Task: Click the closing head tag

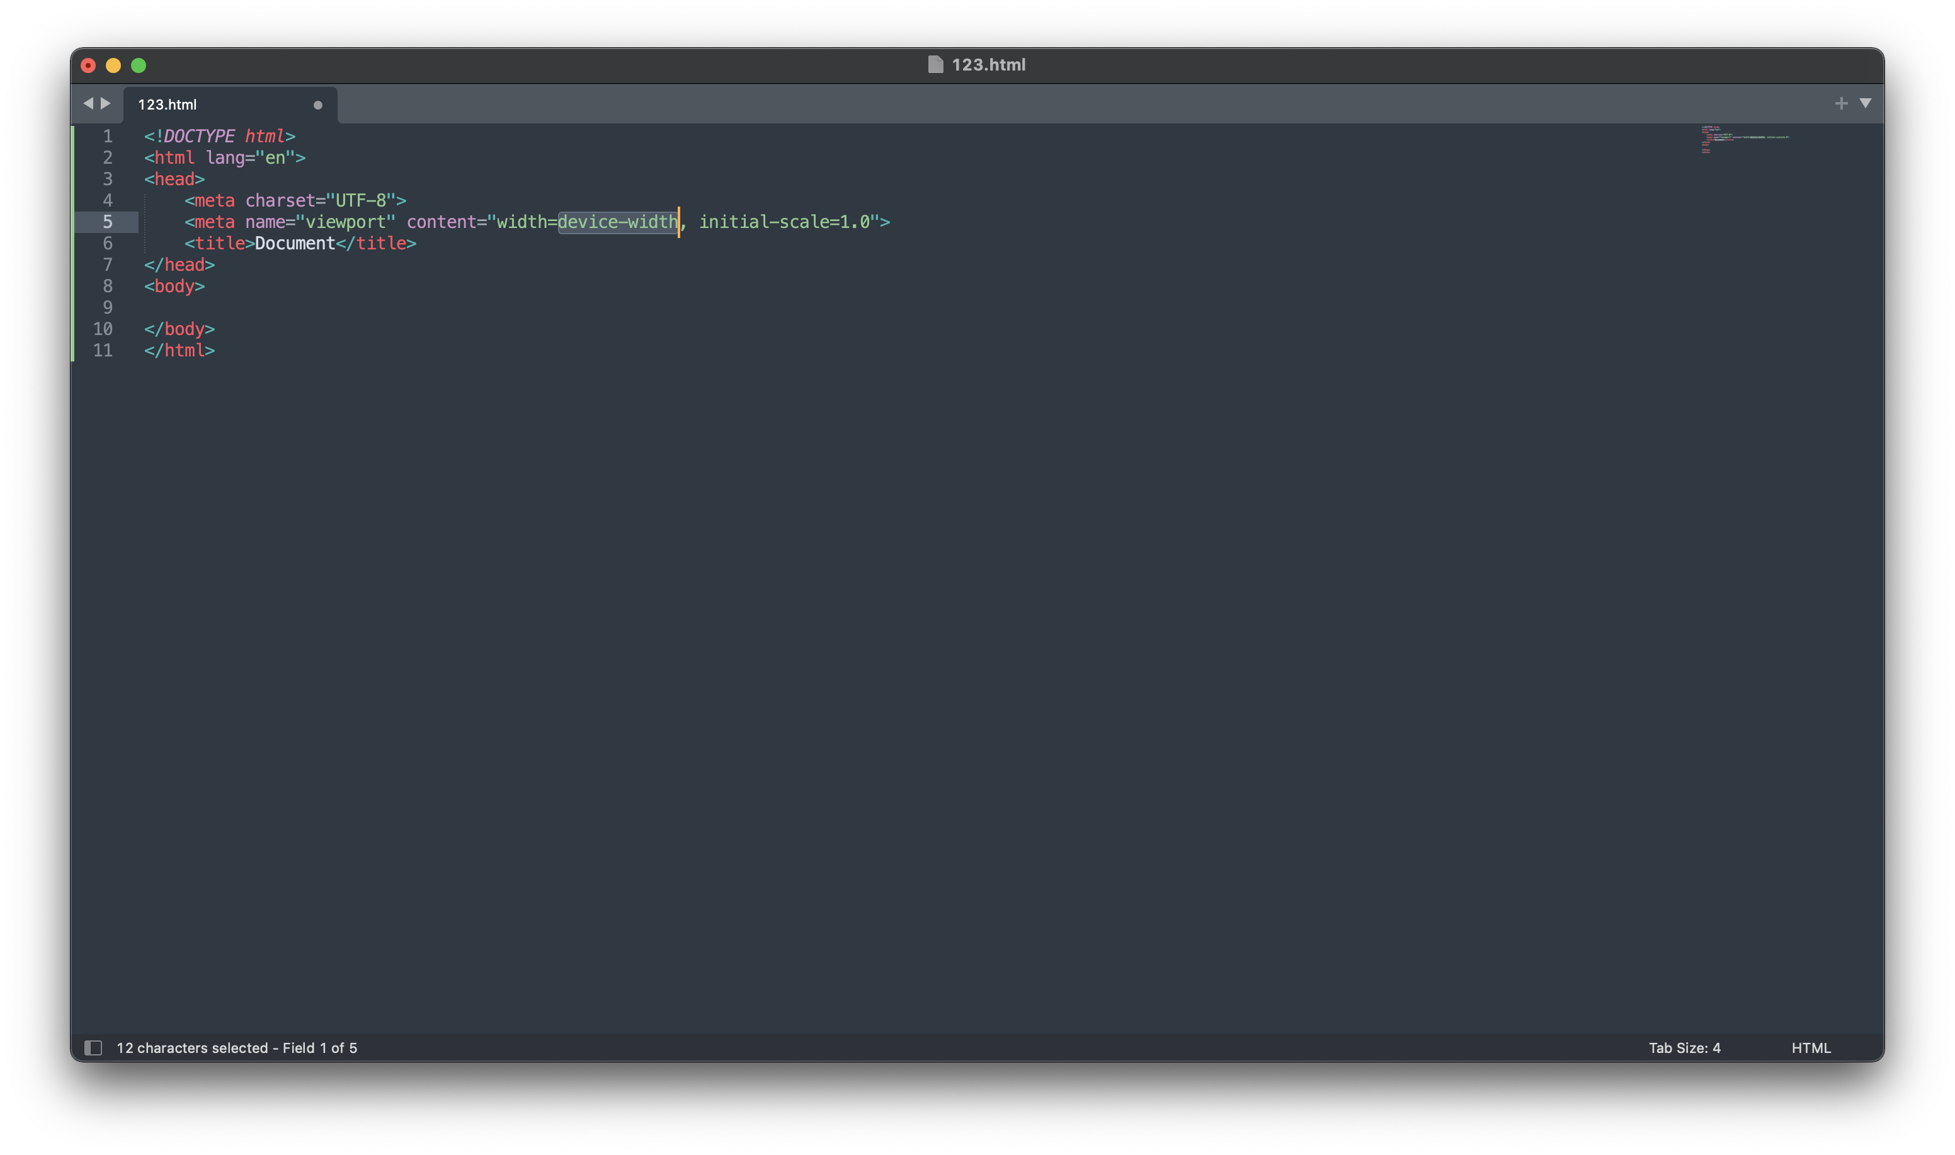Action: click(179, 265)
